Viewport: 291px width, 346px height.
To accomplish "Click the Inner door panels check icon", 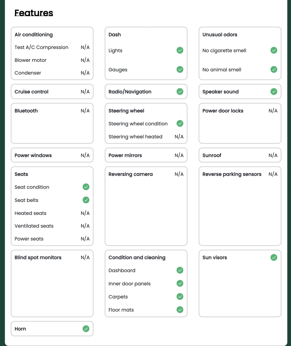I will 180,283.
